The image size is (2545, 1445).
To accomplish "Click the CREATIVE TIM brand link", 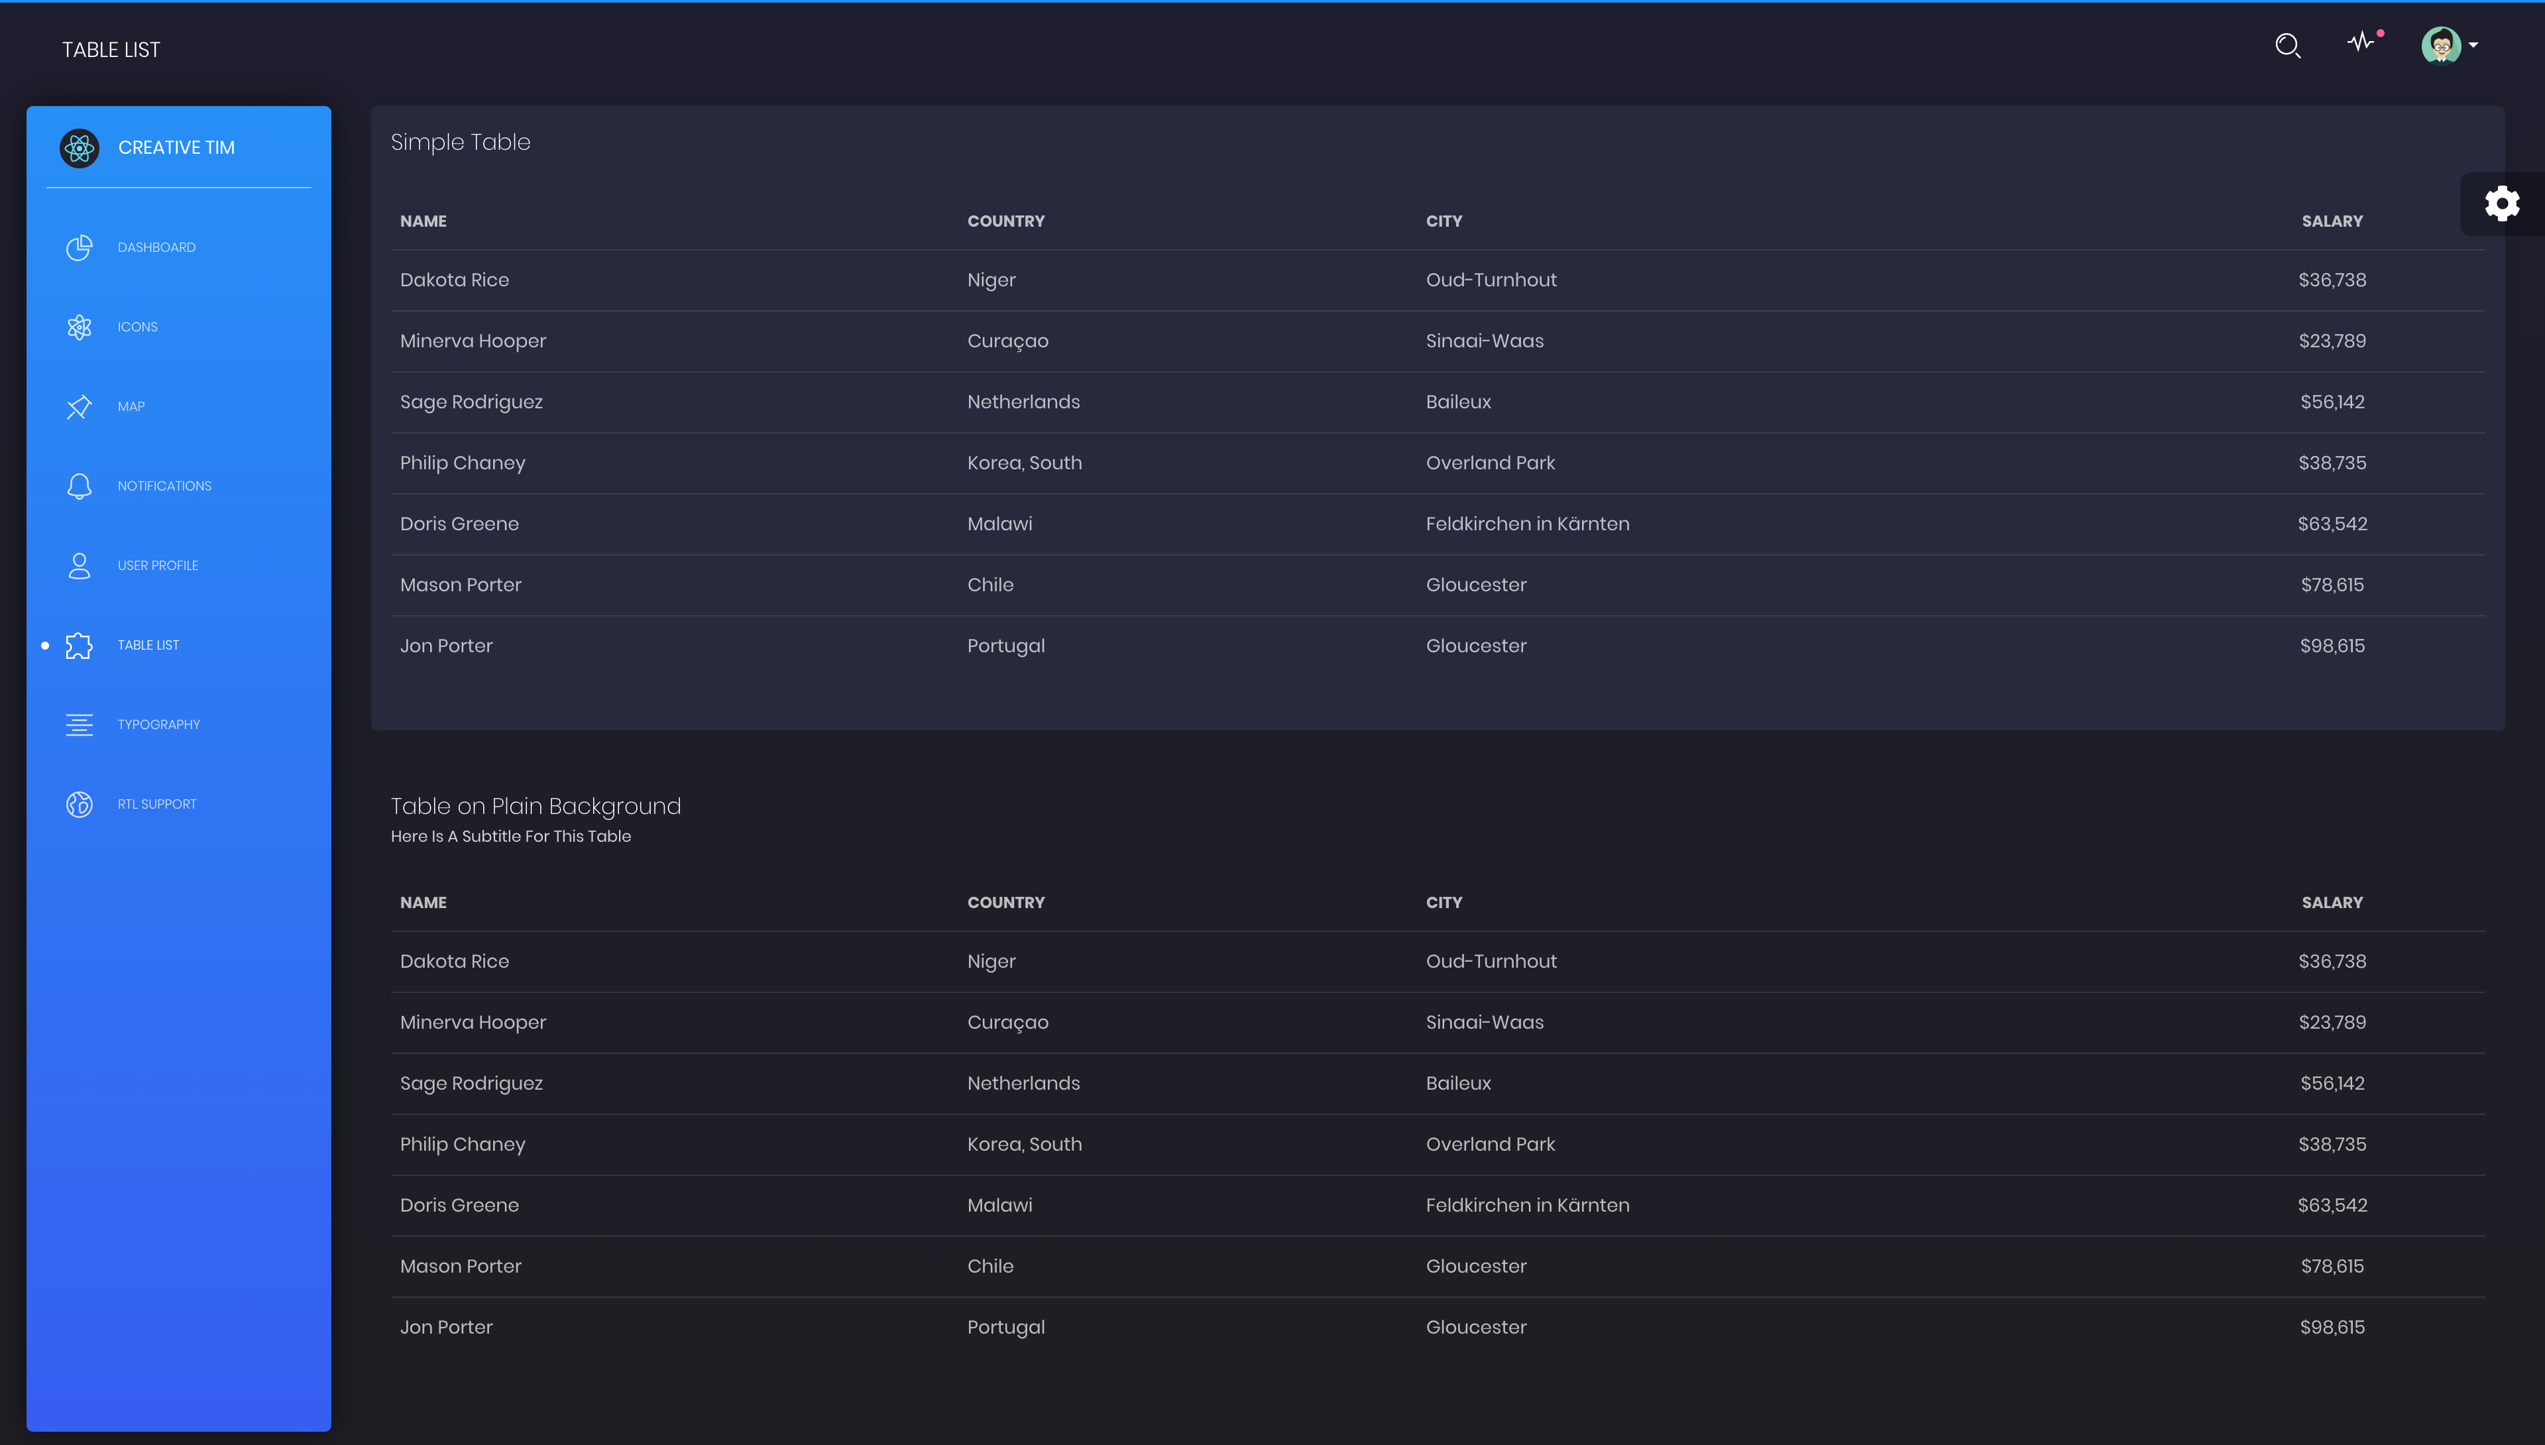I will click(x=176, y=148).
